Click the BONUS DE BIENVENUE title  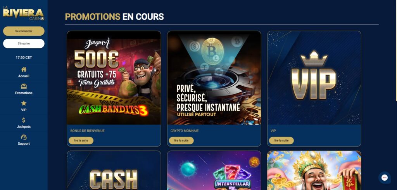click(x=87, y=131)
